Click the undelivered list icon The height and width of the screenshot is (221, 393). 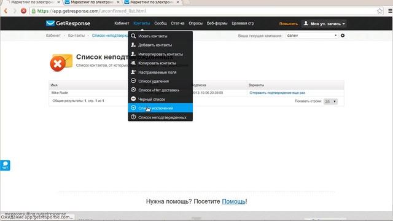133,90
